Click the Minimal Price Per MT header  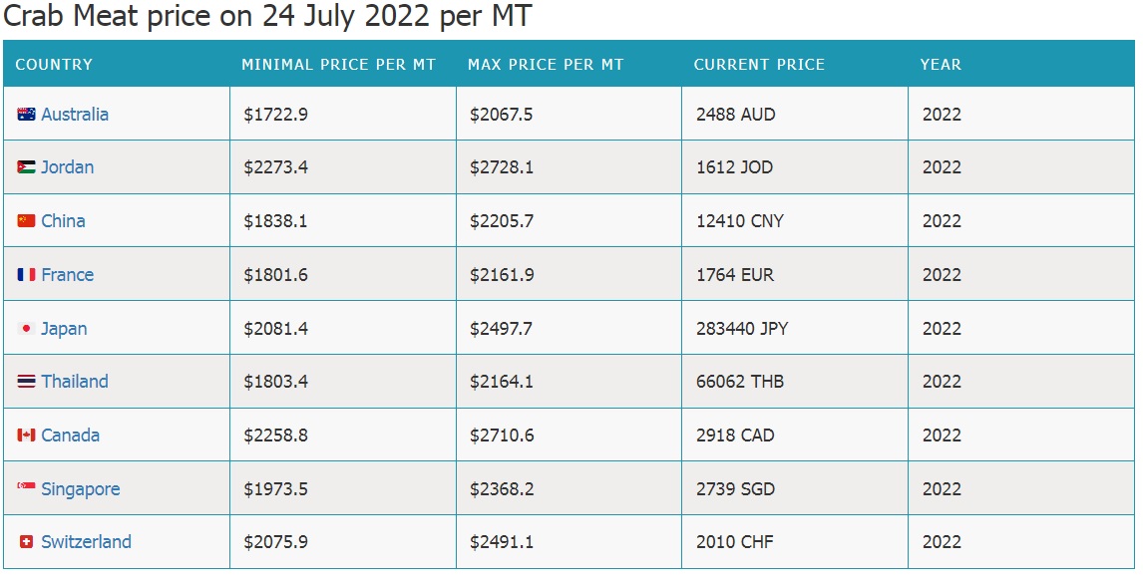click(x=338, y=65)
